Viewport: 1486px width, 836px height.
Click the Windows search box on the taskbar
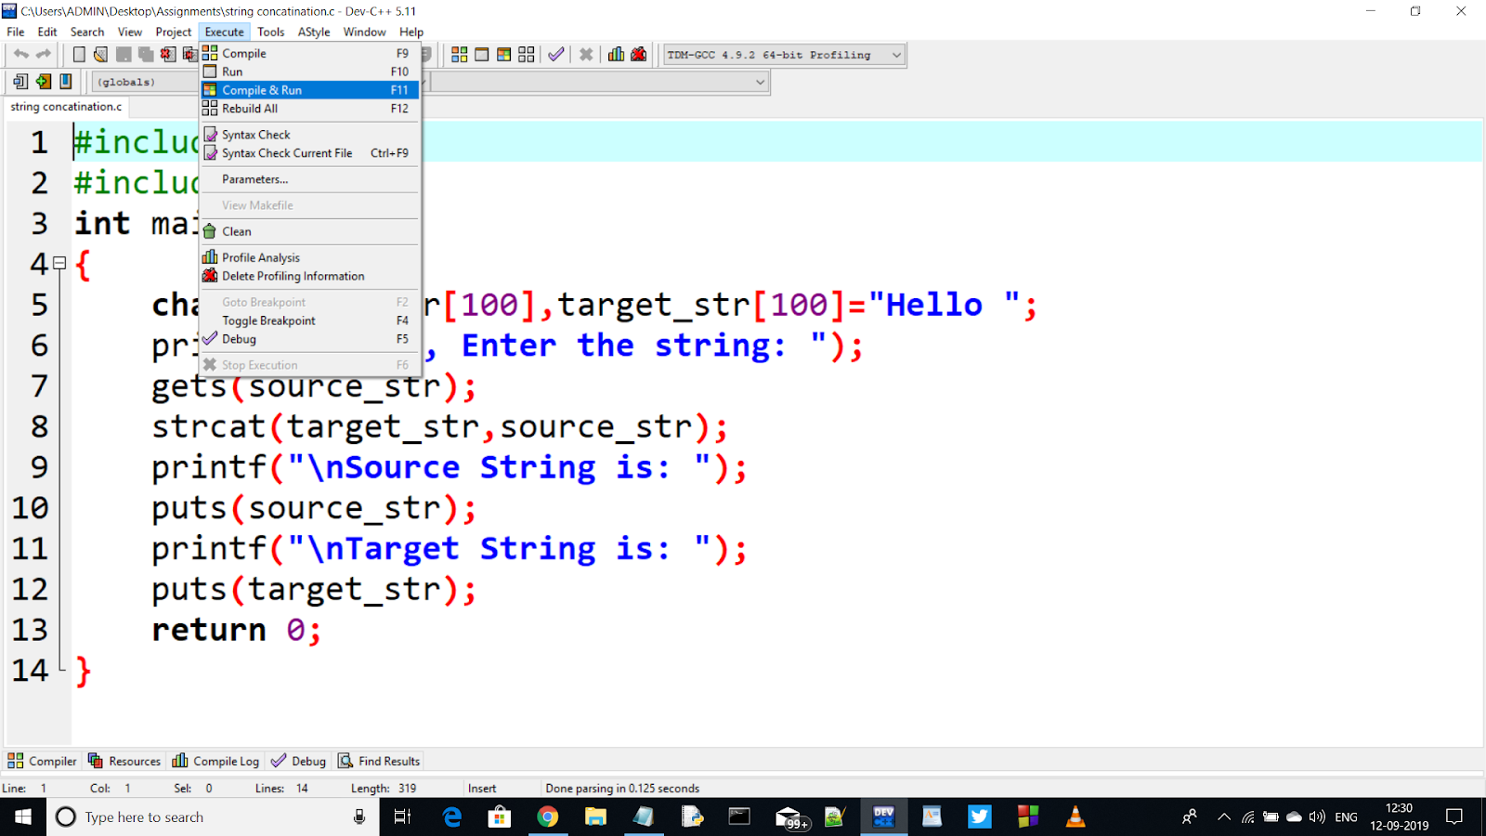186,816
